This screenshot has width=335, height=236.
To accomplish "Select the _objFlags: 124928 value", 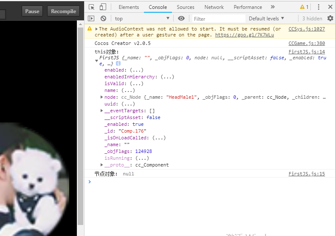I will pos(144,151).
